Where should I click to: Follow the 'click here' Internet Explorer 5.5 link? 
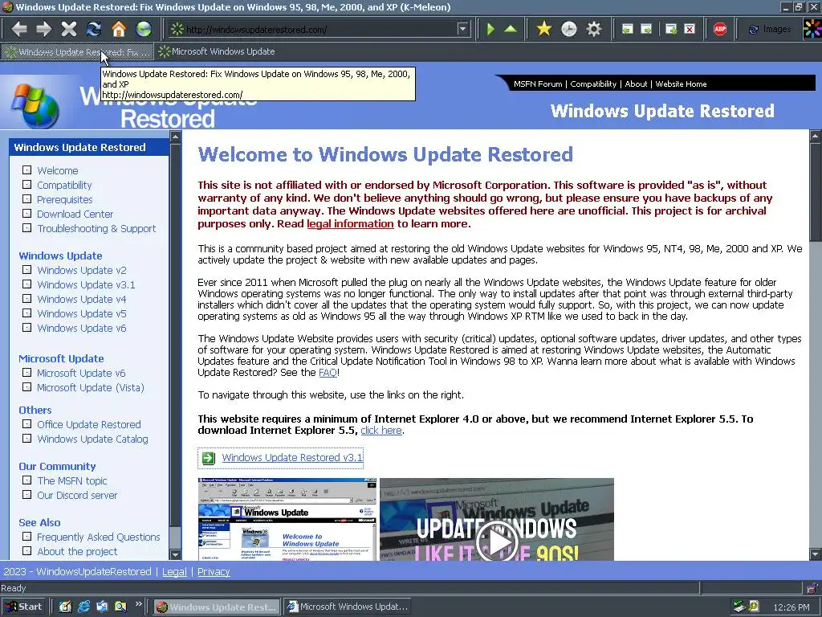(381, 431)
